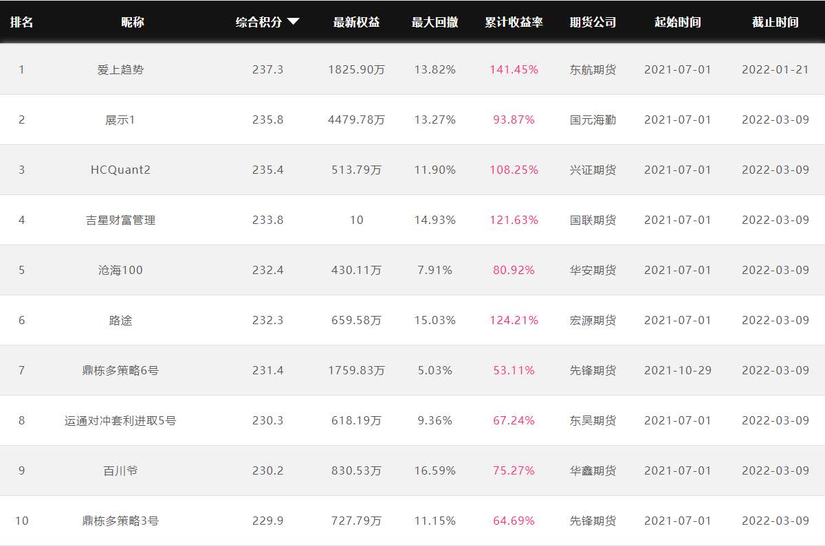The height and width of the screenshot is (546, 825).
Task: Click the 最新权益 column header
Action: click(356, 22)
